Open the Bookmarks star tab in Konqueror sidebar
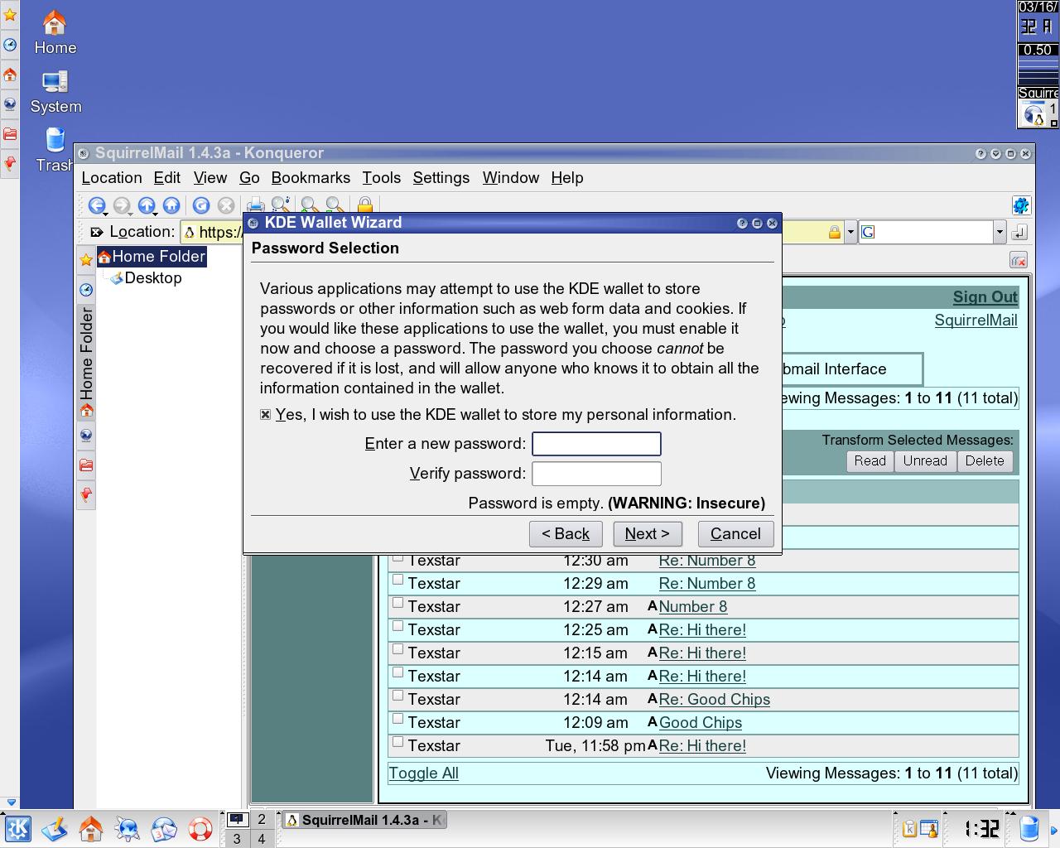The width and height of the screenshot is (1060, 848). click(x=86, y=260)
